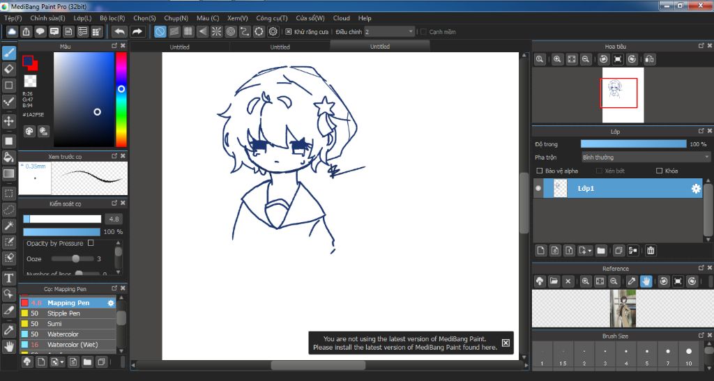The image size is (714, 381).
Task: Switch to the first Untitled tab
Action: [179, 47]
